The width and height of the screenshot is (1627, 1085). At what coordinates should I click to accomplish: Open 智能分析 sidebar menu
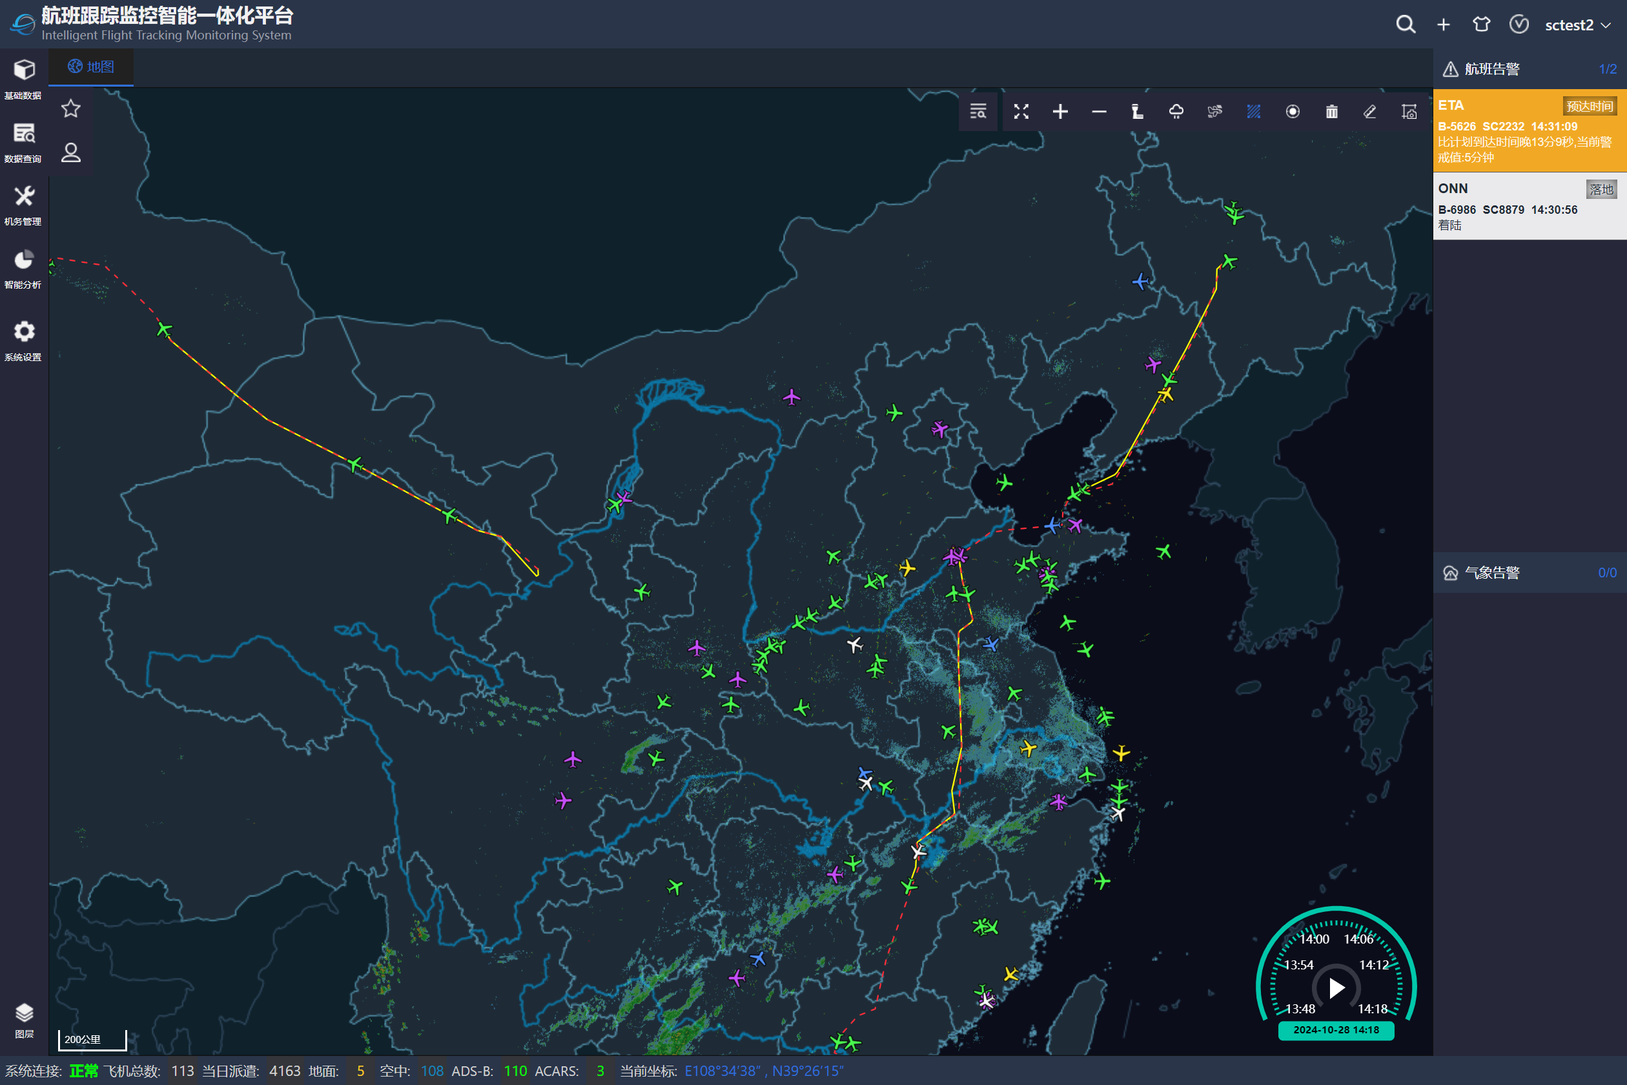click(23, 269)
